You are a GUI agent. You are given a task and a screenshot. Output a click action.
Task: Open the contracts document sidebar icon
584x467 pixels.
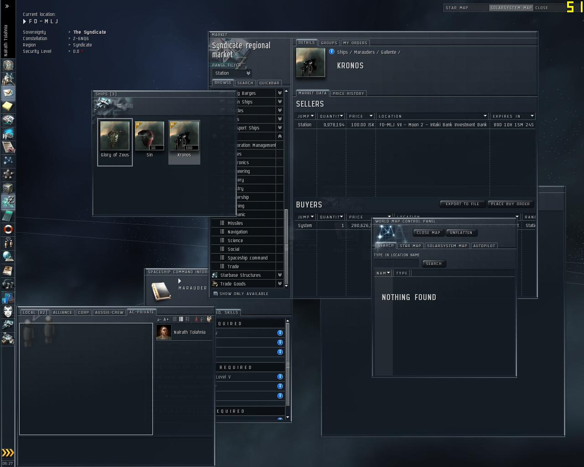(x=8, y=147)
